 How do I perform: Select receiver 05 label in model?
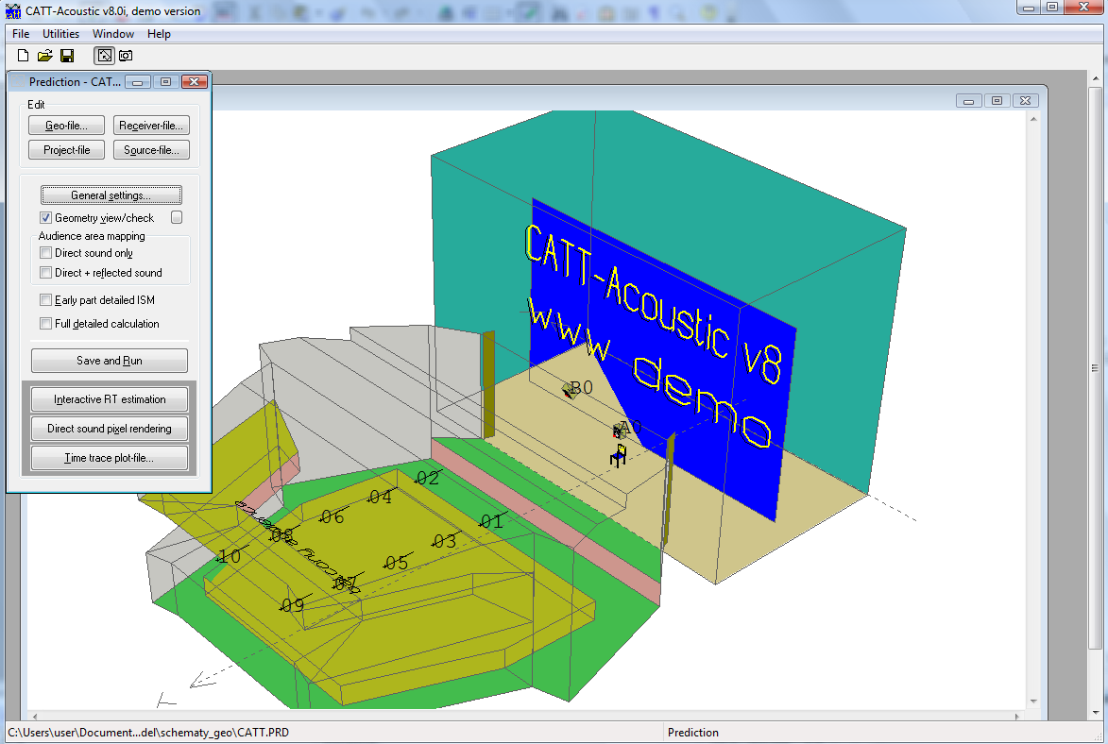coord(397,563)
